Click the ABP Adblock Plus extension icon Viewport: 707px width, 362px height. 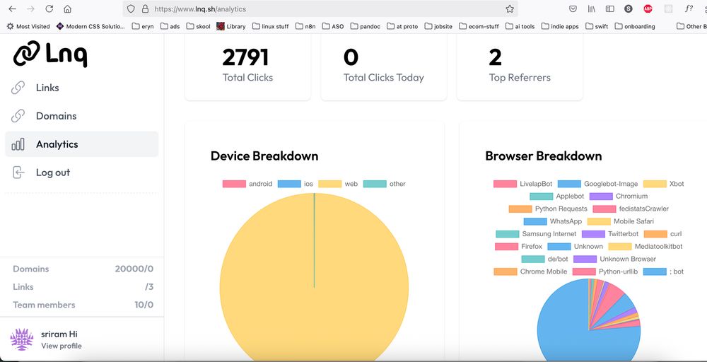coord(648,8)
